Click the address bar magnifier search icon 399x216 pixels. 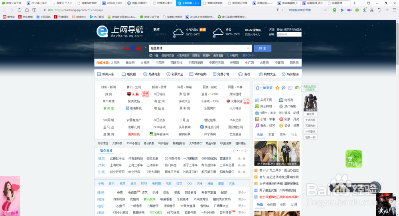326,10
